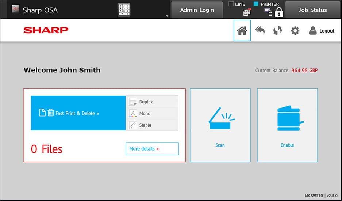Open the numeric keypad icon
342x201 pixels.
tap(124, 10)
